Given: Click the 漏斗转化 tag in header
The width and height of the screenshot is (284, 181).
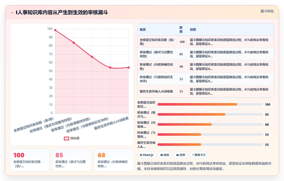Looking at the screenshot, I should coord(267,11).
